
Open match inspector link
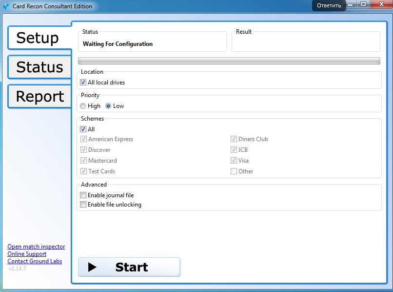[x=36, y=247]
